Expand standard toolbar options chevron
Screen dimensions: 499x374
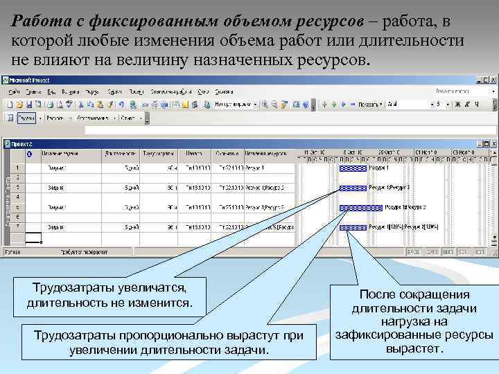tap(313, 105)
